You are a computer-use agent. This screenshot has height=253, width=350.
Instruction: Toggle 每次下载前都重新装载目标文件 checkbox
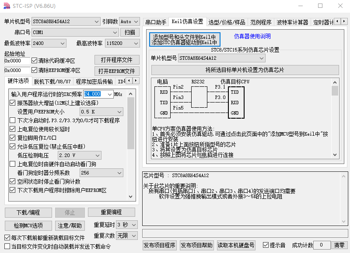[7, 238]
